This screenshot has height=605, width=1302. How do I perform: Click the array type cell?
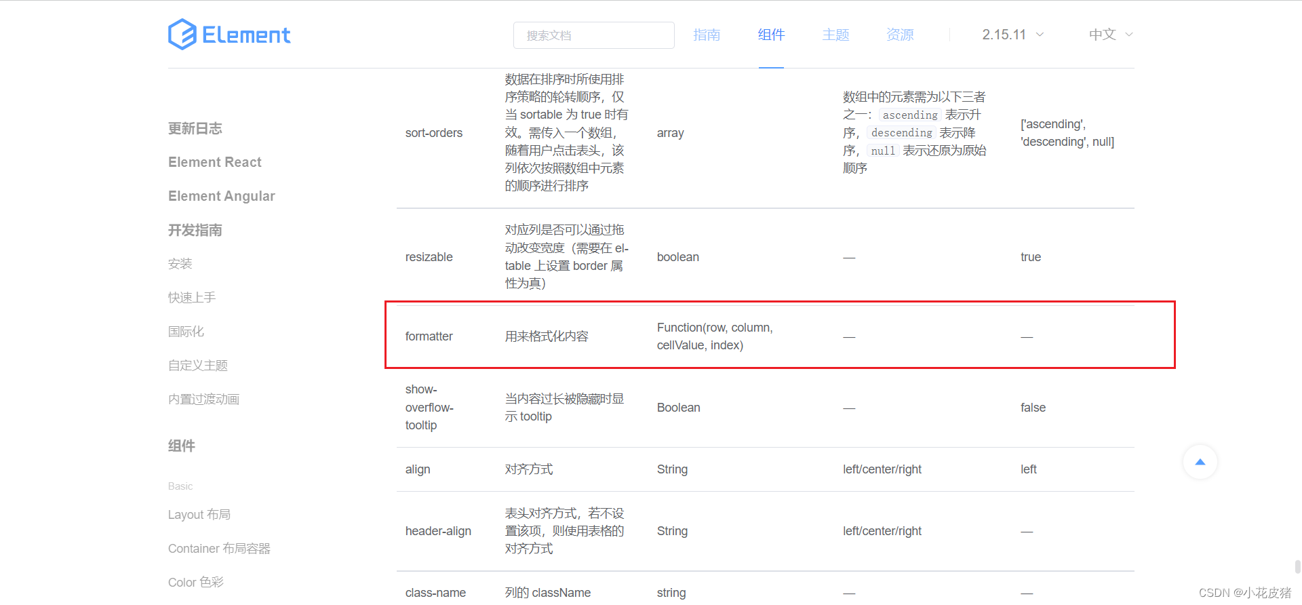tap(671, 133)
